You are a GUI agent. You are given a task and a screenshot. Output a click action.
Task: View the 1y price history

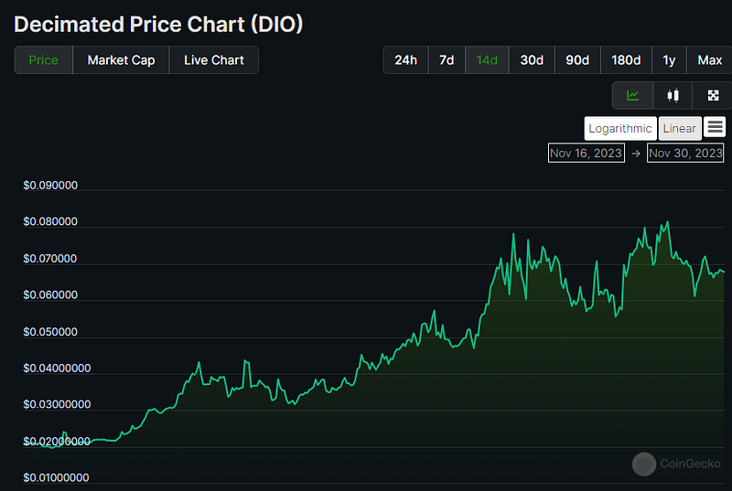(669, 60)
